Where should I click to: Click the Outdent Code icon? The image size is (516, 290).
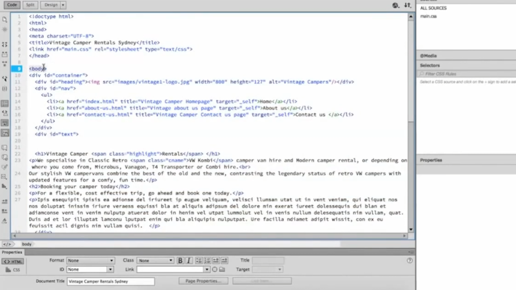coord(5,211)
